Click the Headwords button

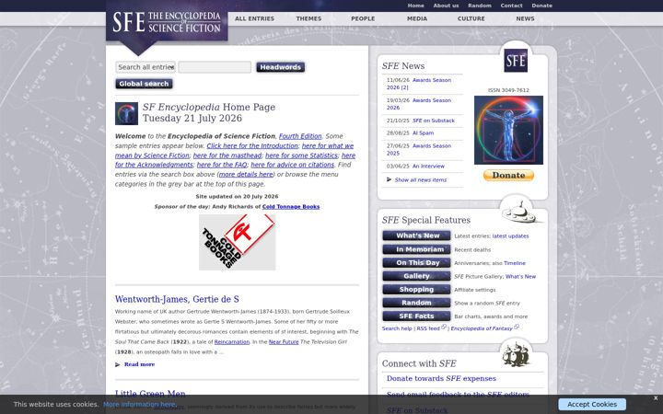[x=280, y=67]
